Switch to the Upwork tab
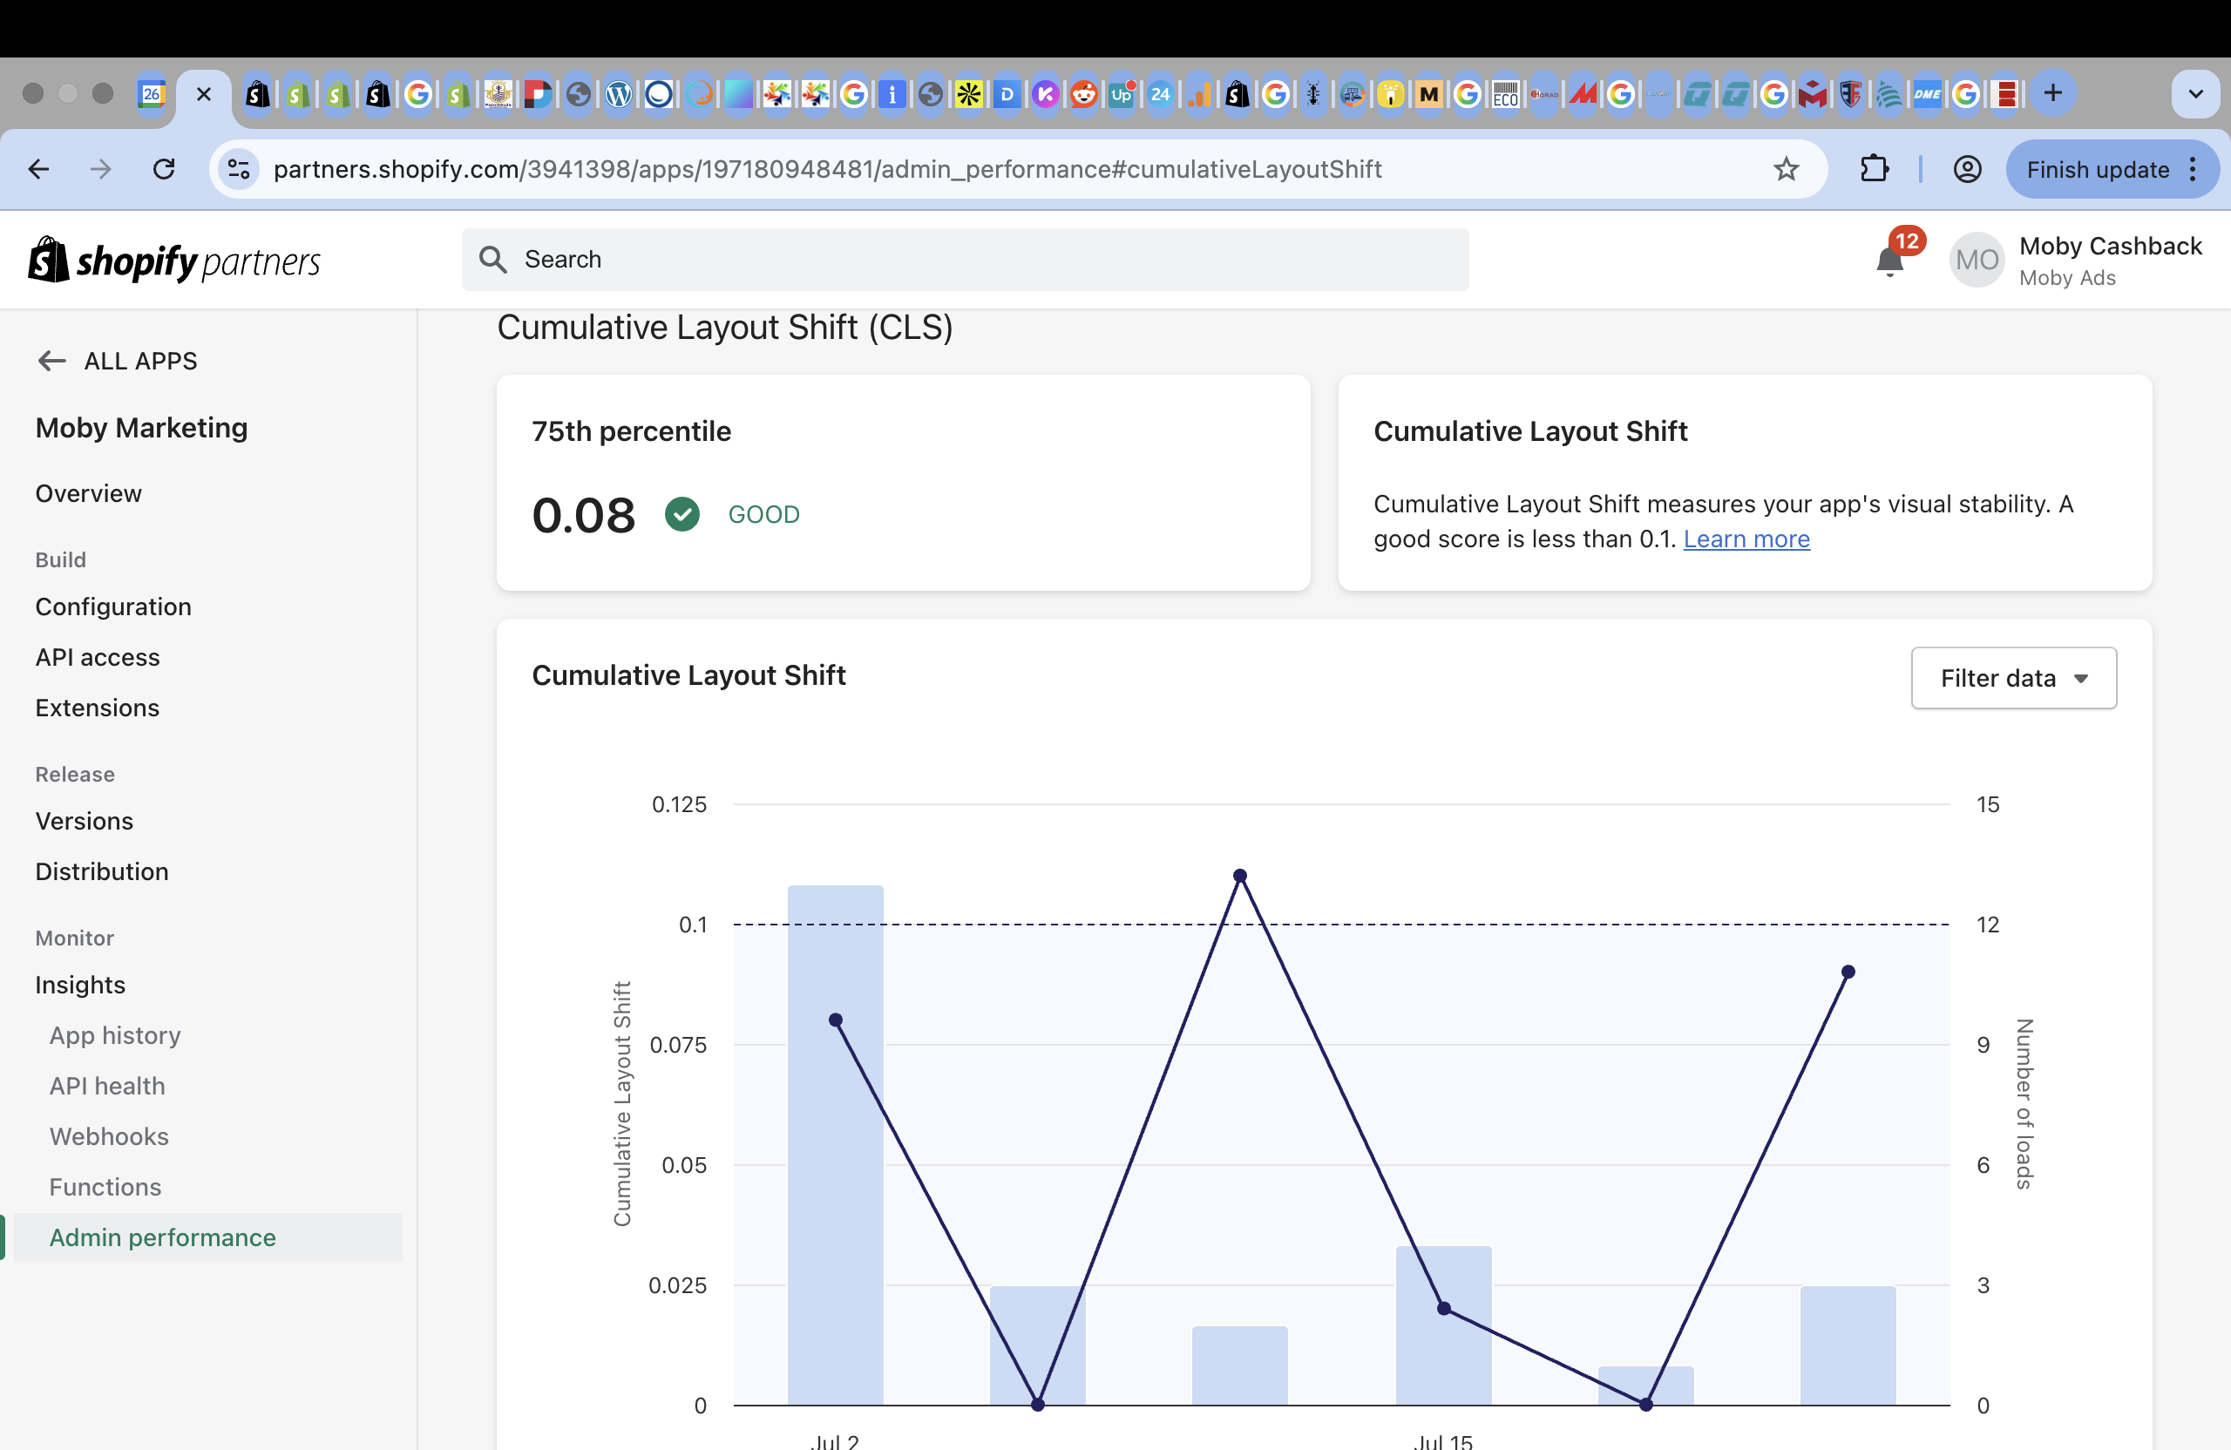Image resolution: width=2231 pixels, height=1450 pixels. point(1122,94)
